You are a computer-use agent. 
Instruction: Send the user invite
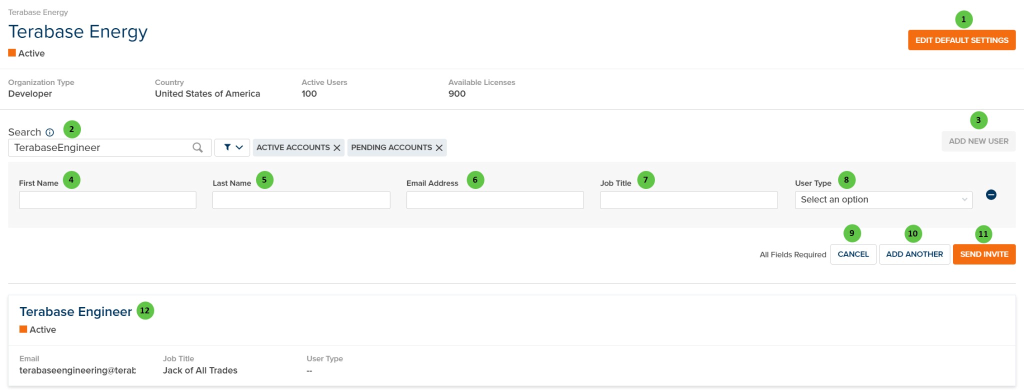click(984, 254)
